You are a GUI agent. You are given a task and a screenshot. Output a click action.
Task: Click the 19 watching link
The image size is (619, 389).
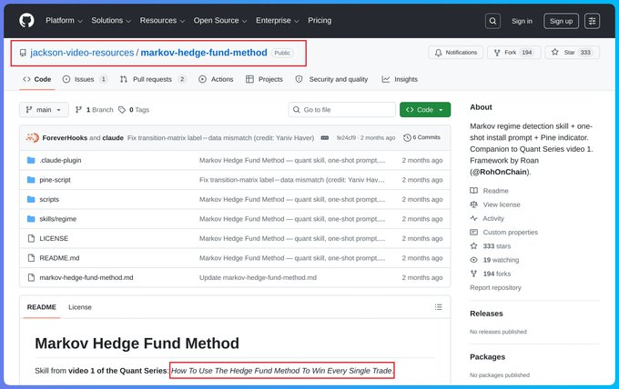pos(494,260)
